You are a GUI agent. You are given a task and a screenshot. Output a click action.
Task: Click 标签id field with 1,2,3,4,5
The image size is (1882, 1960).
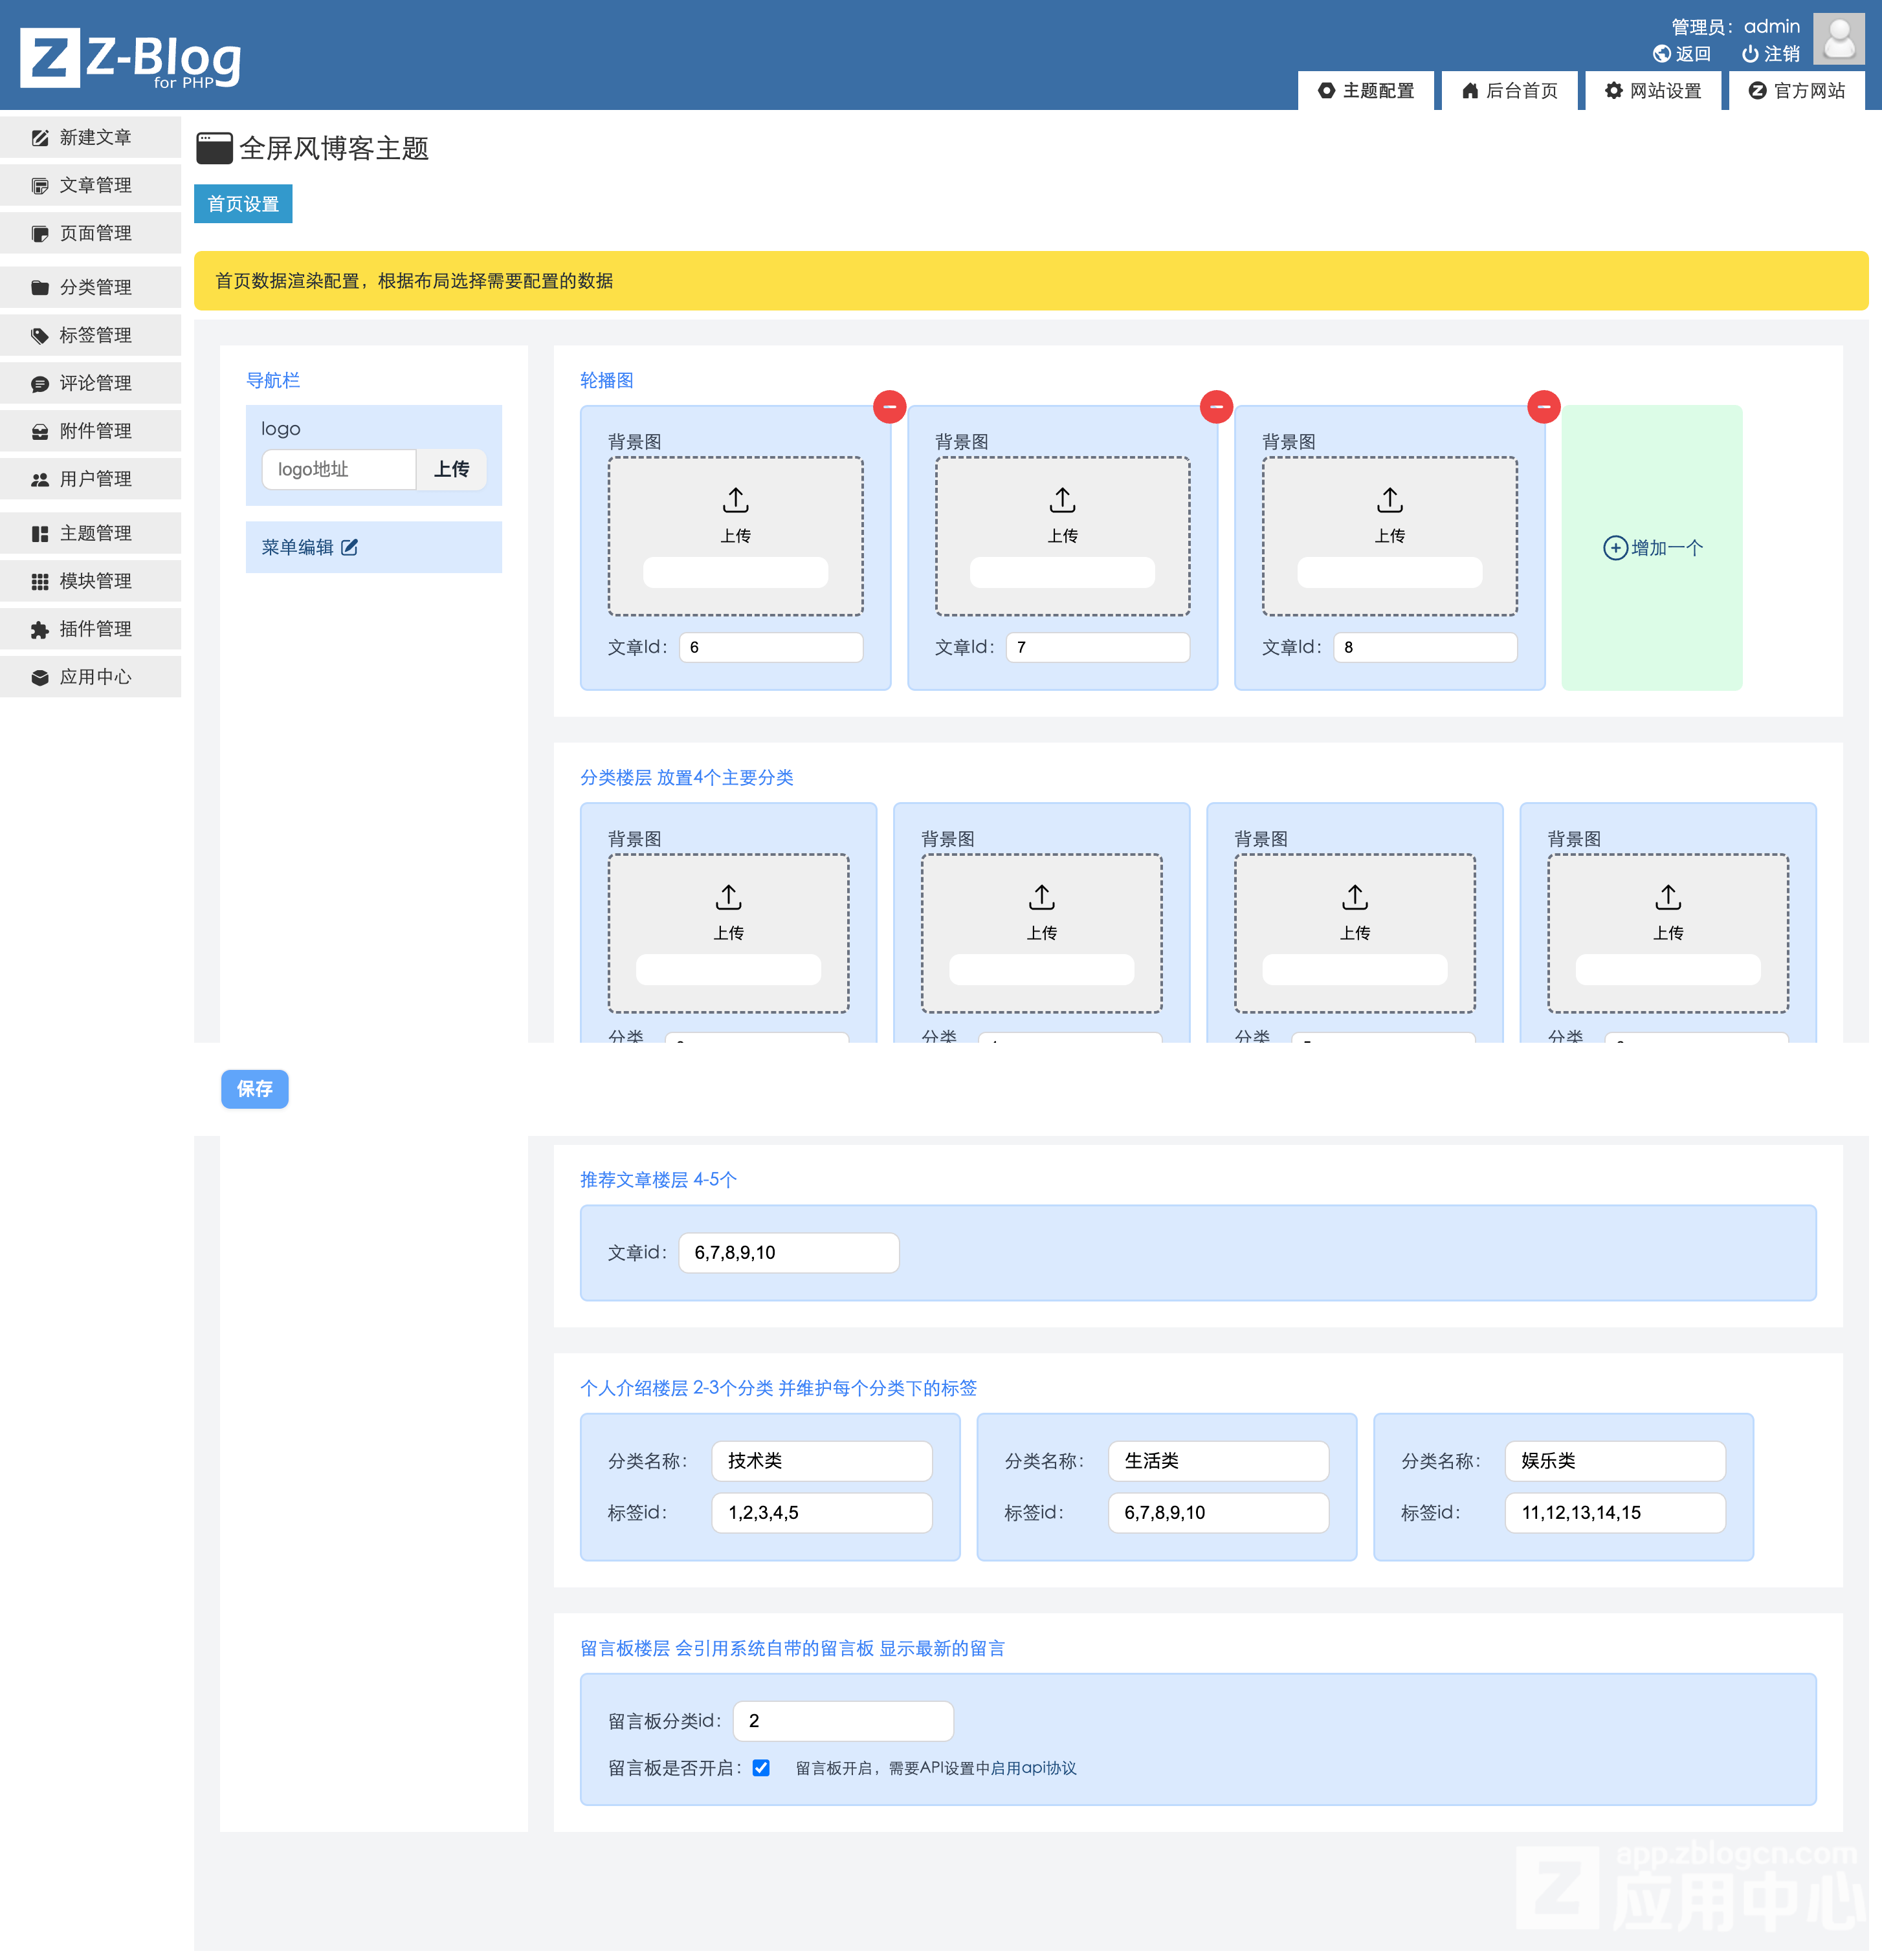(823, 1513)
